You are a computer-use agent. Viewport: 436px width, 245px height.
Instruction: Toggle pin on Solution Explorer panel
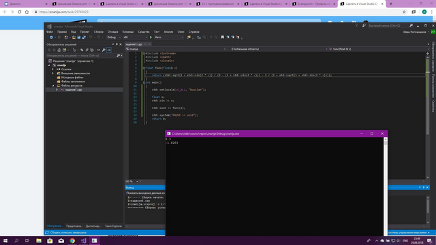[x=116, y=44]
